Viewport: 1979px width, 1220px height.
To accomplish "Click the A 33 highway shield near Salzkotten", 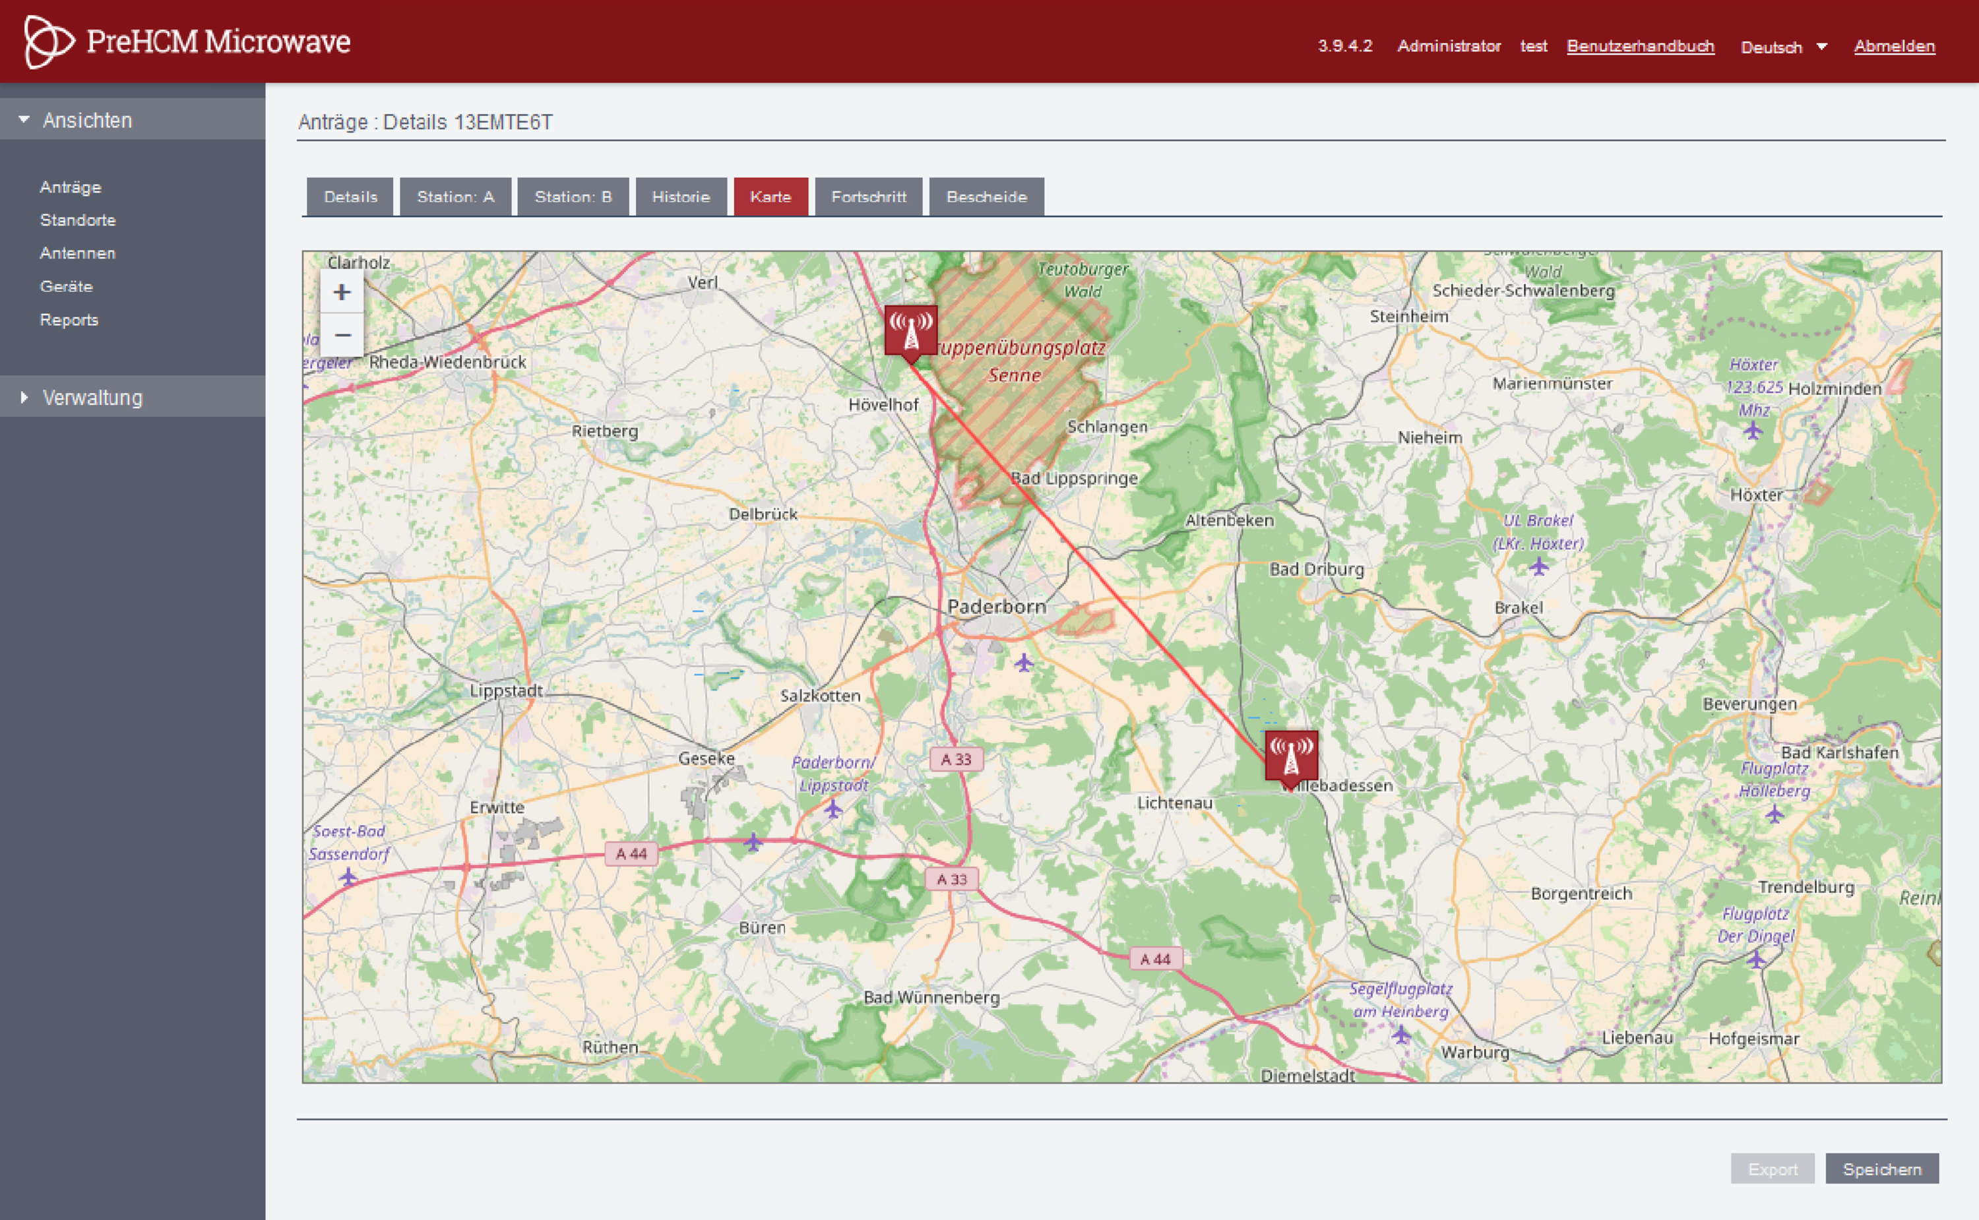I will tap(957, 759).
